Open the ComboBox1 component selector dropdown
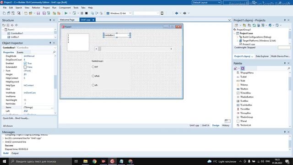Screen dimensions: 293x165 pos(55,48)
